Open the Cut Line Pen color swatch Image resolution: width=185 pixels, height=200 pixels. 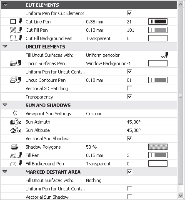coord(158,21)
